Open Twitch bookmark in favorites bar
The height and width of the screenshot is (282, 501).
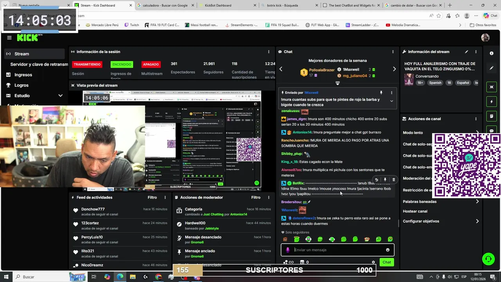click(132, 25)
